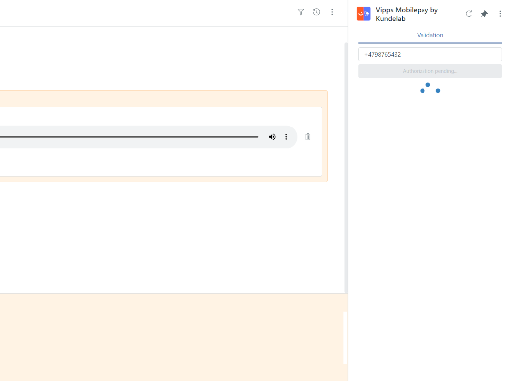Switch to the Validation tab
The image size is (509, 381).
(x=430, y=35)
